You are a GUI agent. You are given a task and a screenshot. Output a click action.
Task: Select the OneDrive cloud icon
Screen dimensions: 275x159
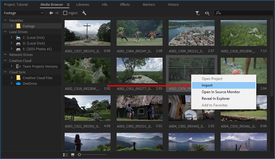click(x=18, y=84)
